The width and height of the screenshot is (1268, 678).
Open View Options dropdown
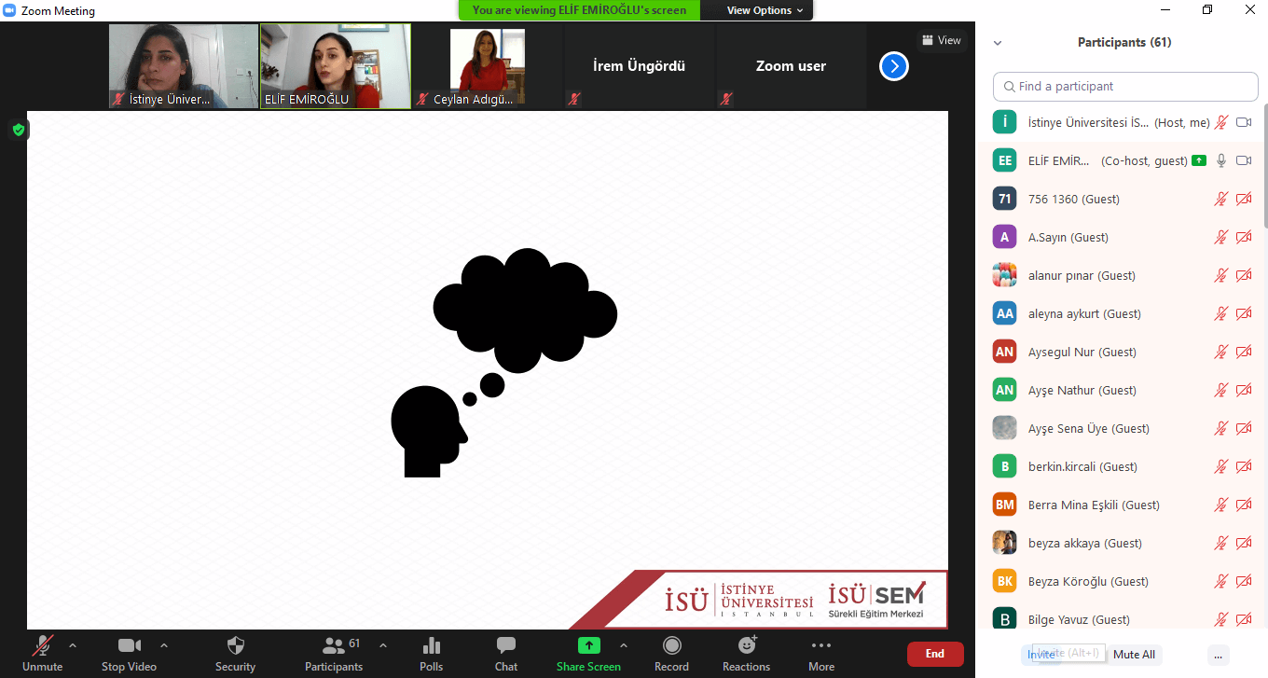coord(758,10)
